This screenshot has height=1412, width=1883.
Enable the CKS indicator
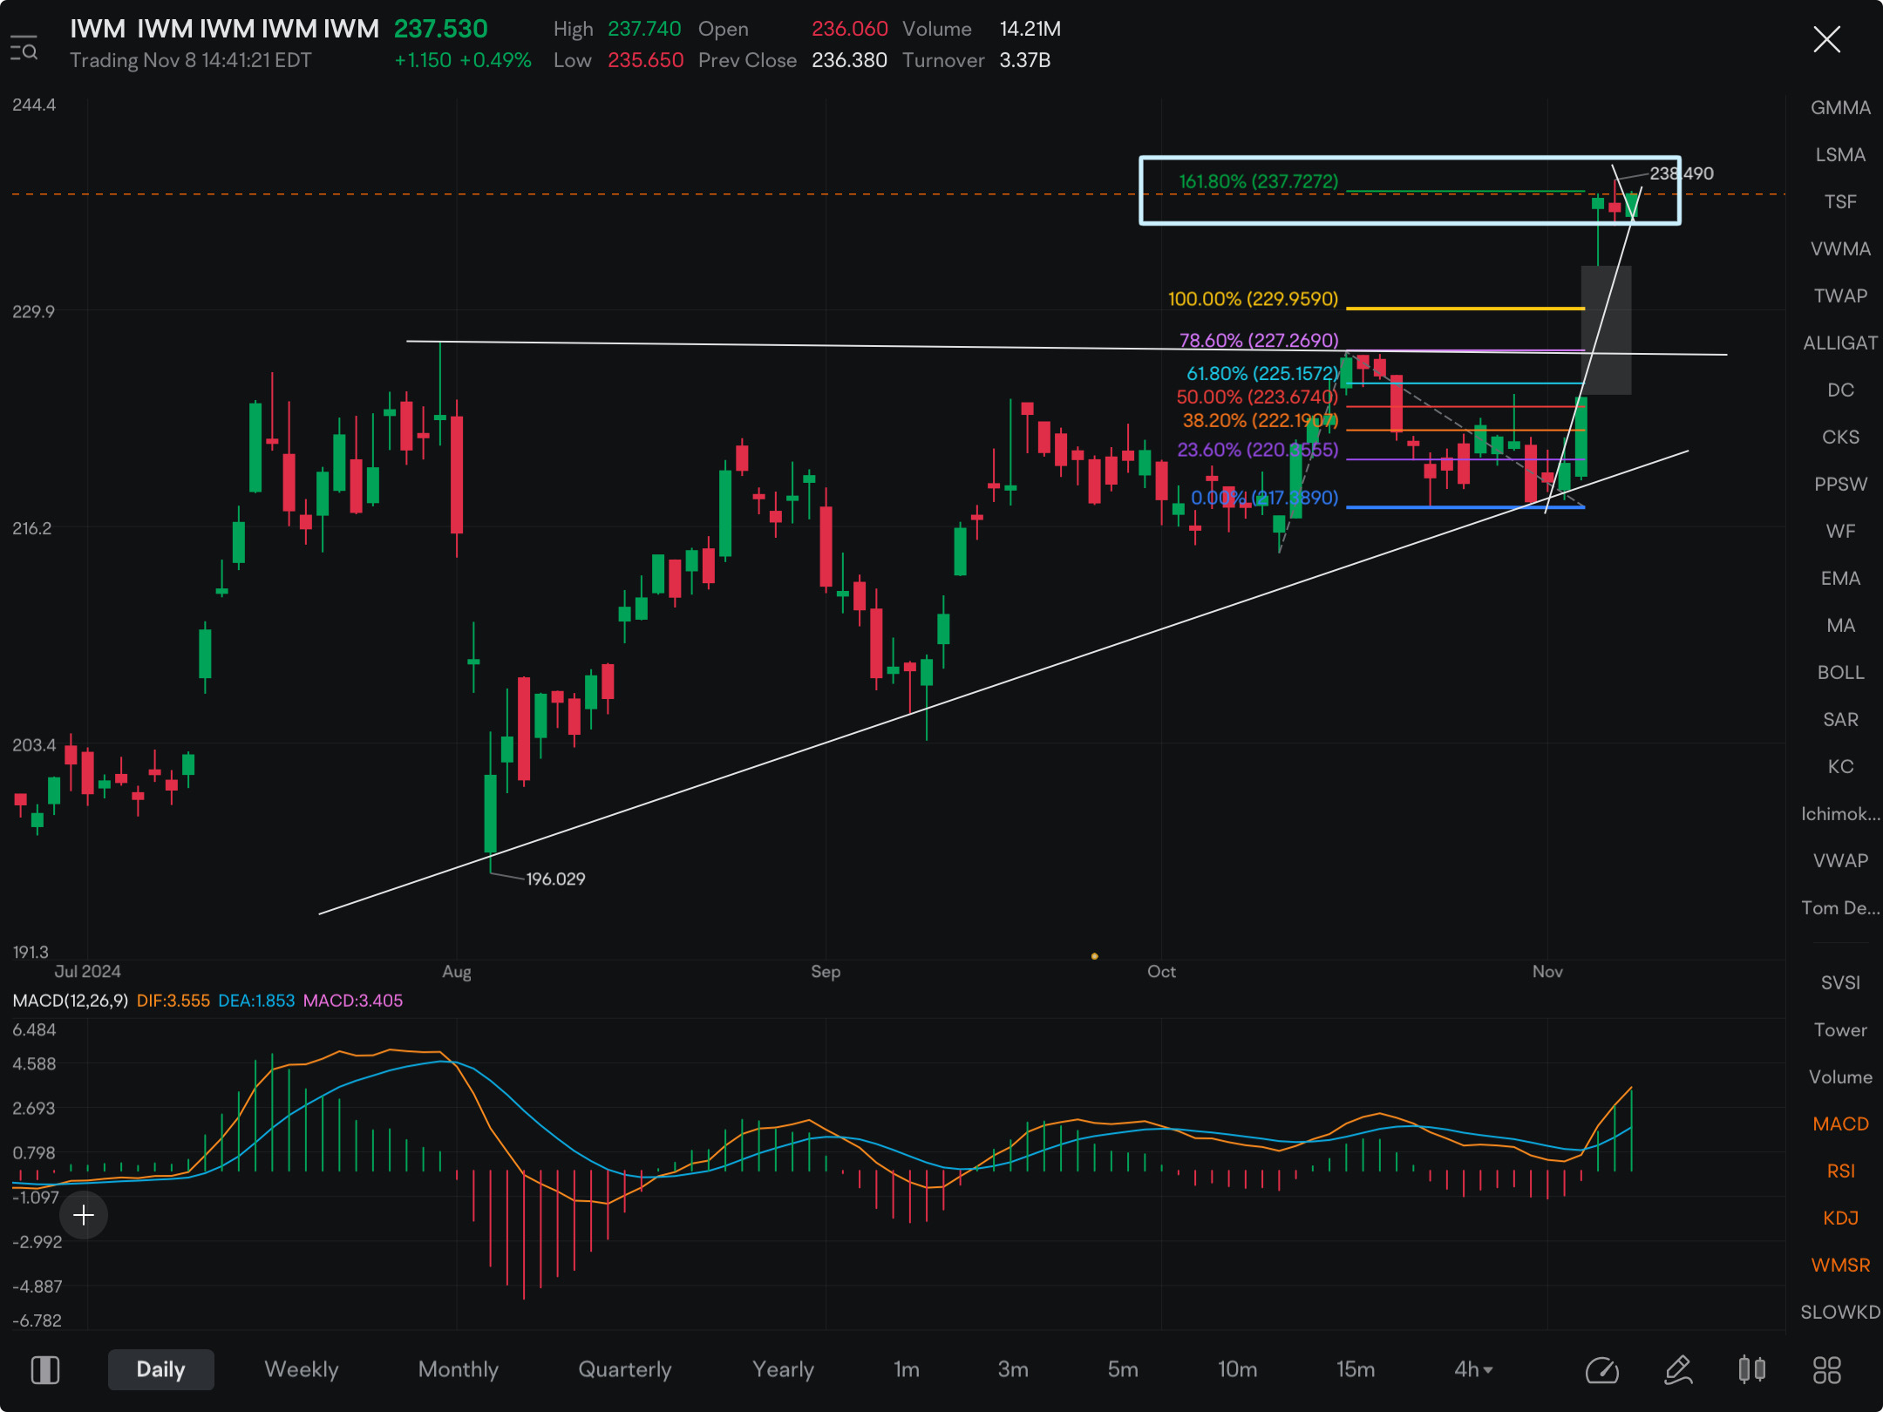1840,438
